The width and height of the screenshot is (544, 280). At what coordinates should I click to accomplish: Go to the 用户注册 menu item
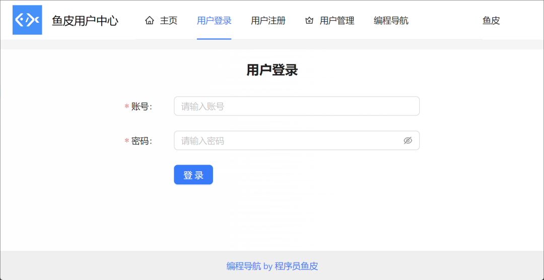[268, 21]
